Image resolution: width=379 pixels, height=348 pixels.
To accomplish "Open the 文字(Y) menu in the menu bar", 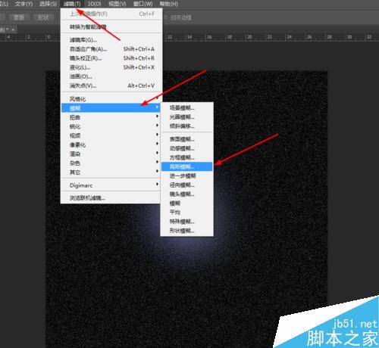I will 23,4.
